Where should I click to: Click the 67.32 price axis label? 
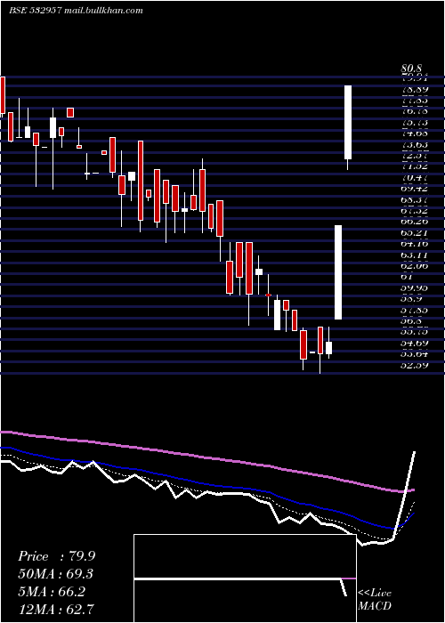point(415,210)
